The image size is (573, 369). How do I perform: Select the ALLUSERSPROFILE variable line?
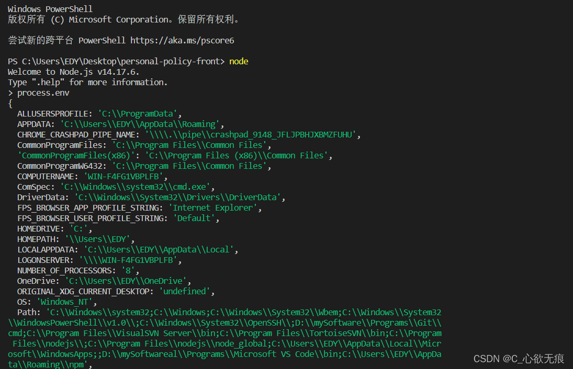(99, 113)
